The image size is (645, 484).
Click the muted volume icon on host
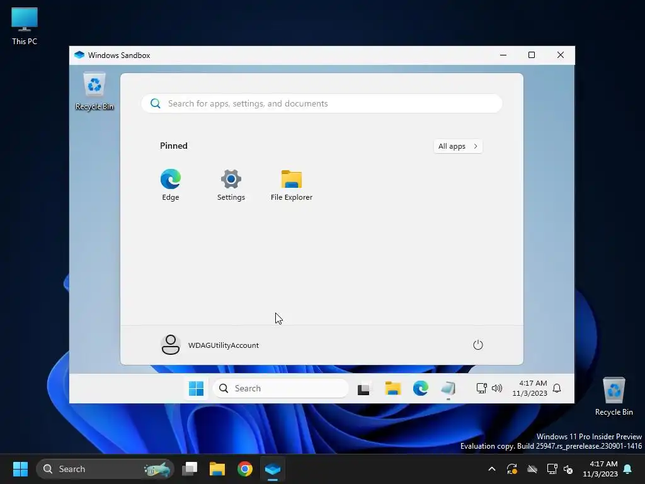(x=568, y=469)
